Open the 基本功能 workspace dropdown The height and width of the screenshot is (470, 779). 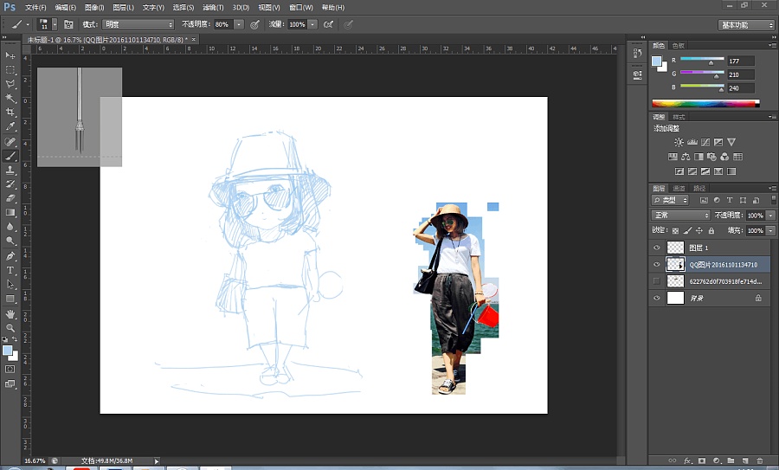tap(746, 25)
